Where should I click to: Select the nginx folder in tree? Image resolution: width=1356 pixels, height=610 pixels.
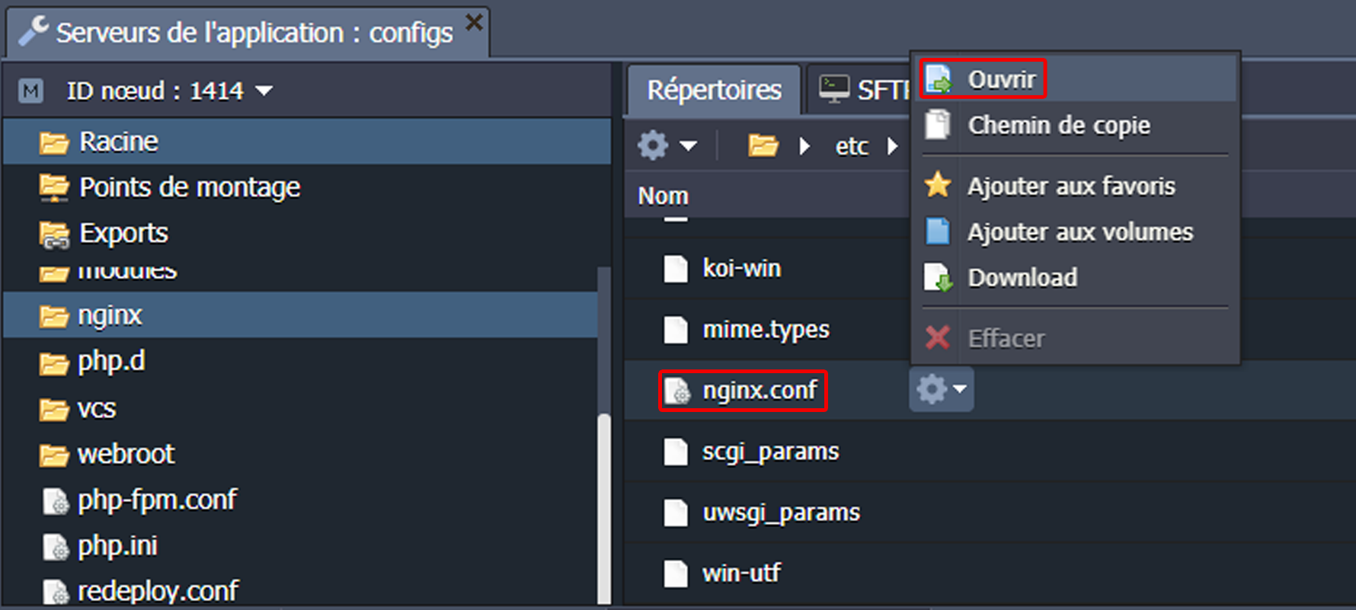110,315
